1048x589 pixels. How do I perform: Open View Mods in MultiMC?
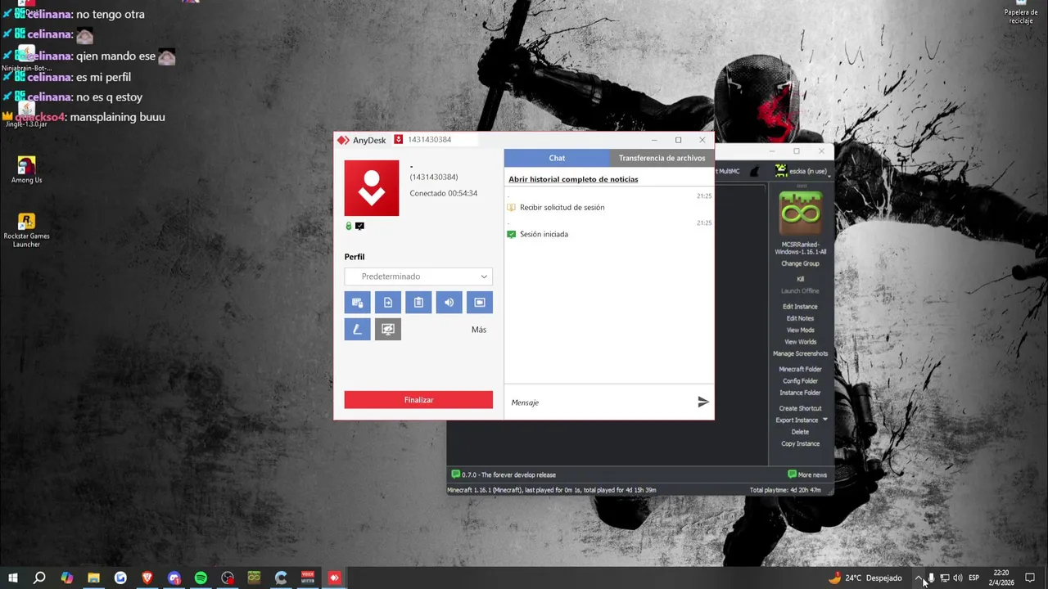click(x=800, y=330)
